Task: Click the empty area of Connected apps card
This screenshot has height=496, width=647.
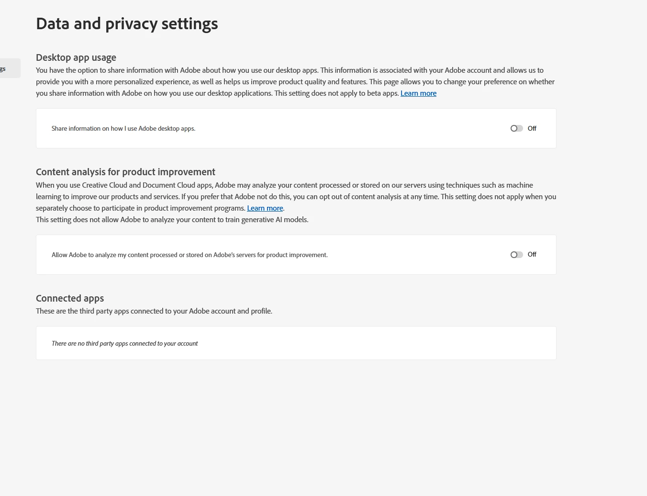Action: coord(383,343)
